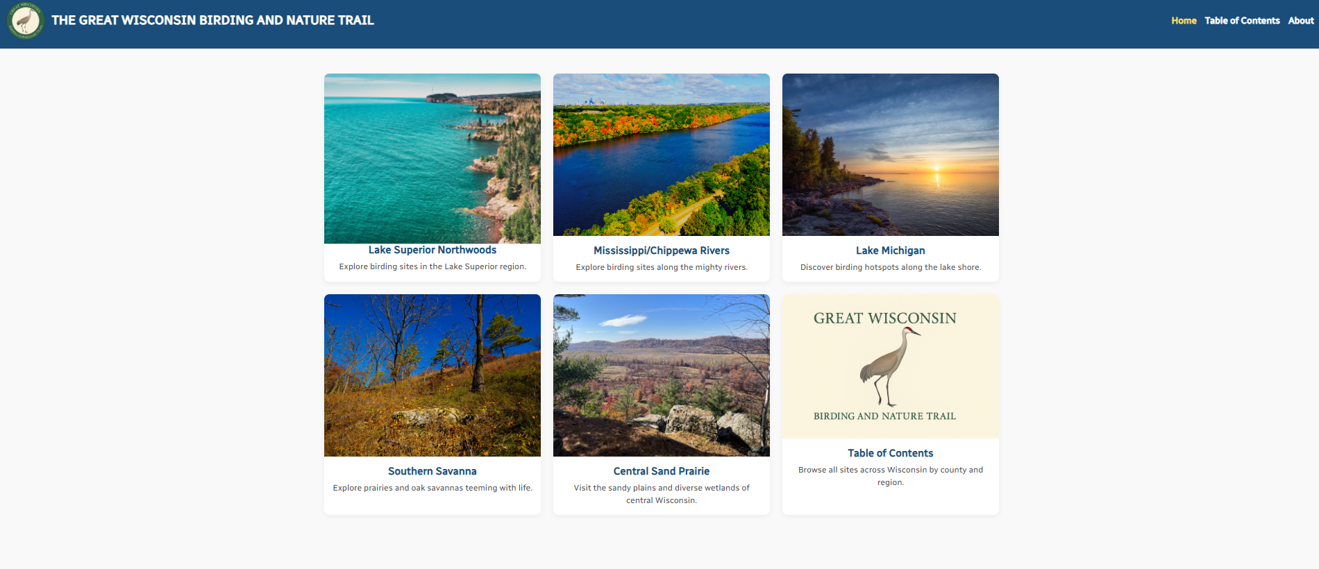Click the crane logo icon in header

(x=26, y=21)
